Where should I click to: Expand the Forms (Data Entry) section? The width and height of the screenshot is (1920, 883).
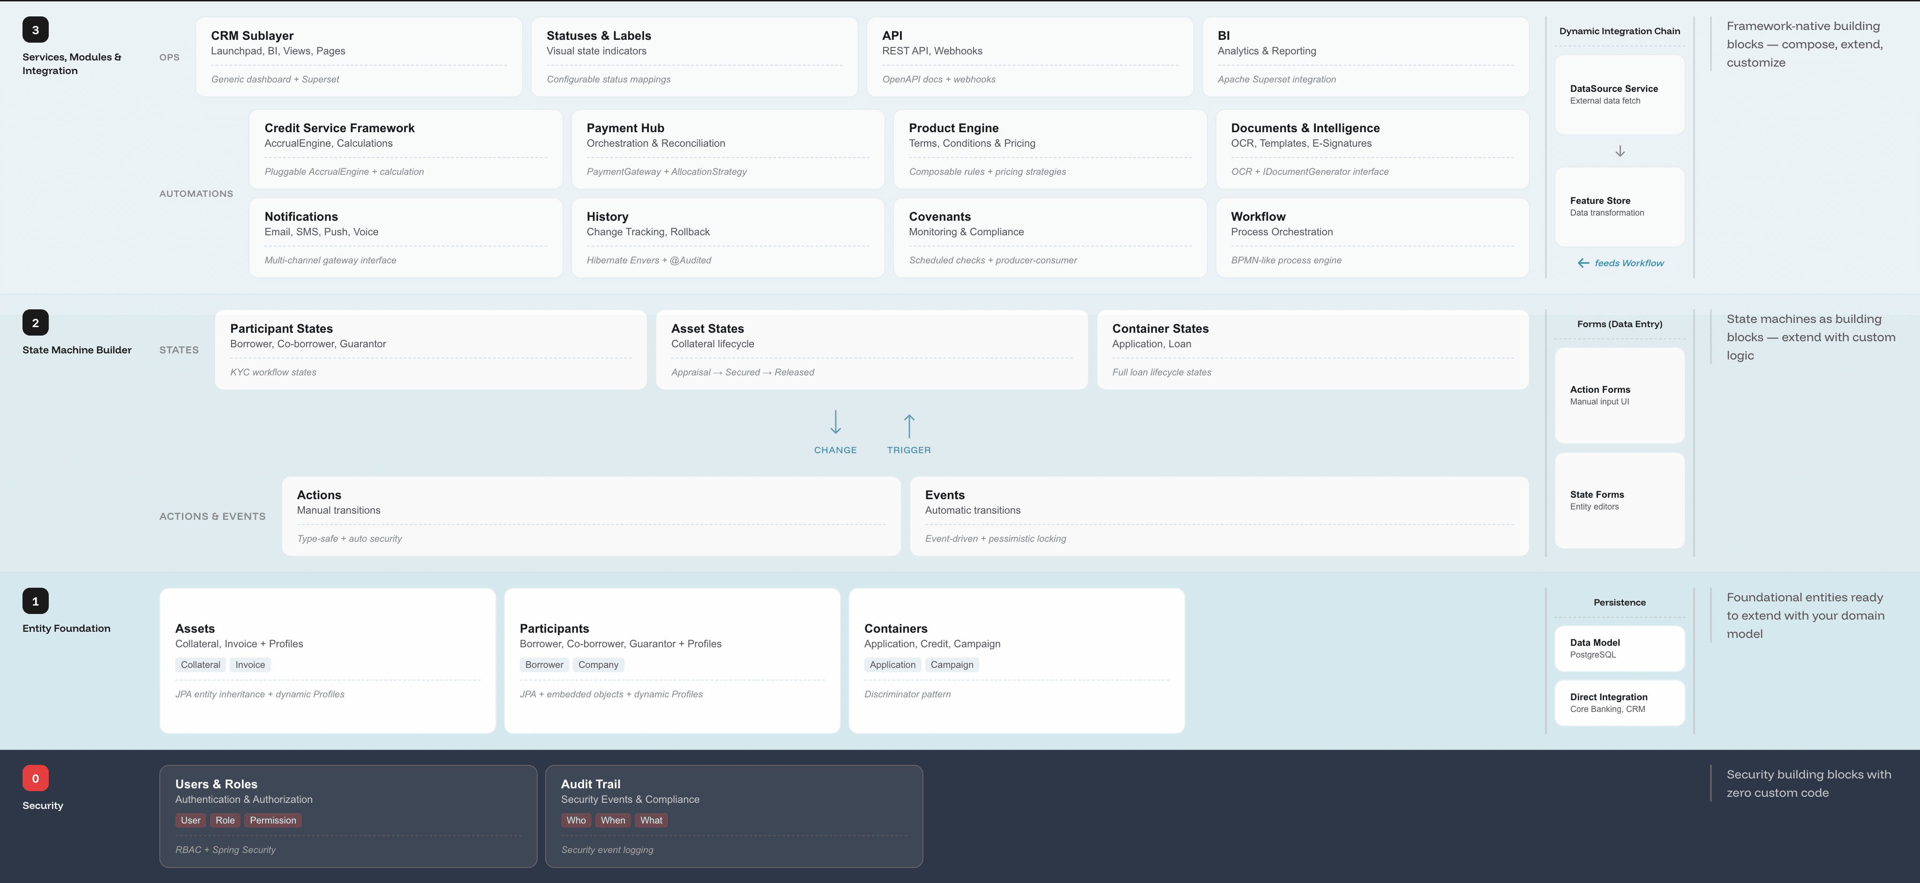(x=1620, y=324)
